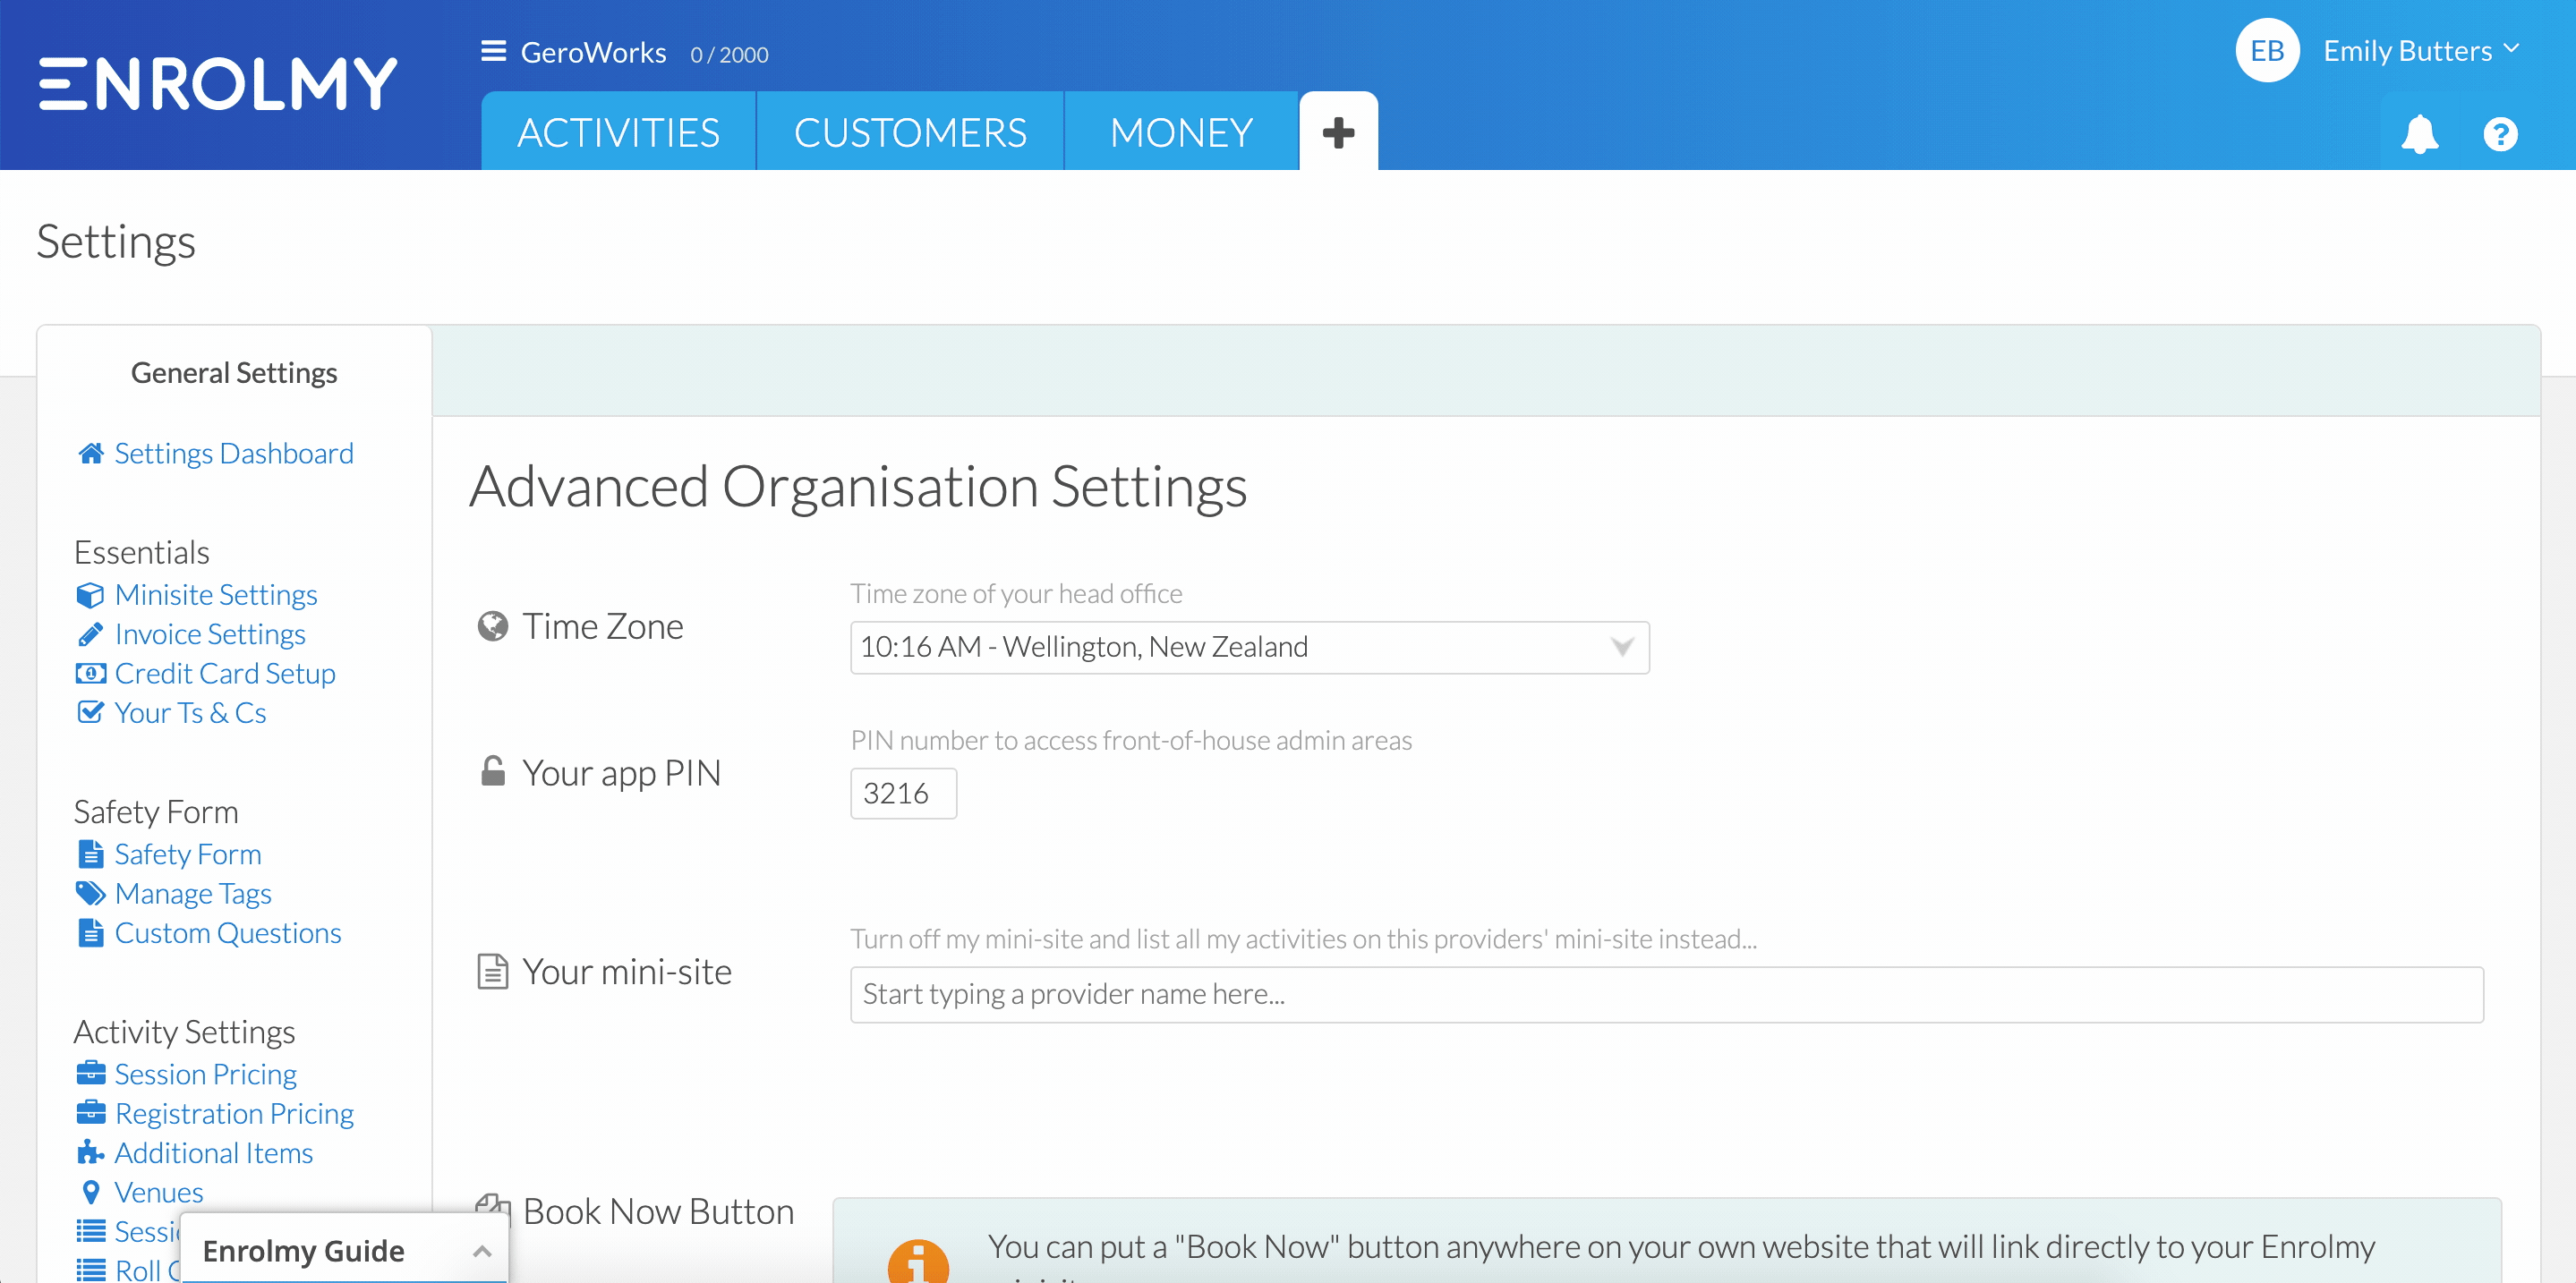Image resolution: width=2576 pixels, height=1283 pixels.
Task: Click the puzzle icon beside Additional Items
Action: [x=90, y=1152]
